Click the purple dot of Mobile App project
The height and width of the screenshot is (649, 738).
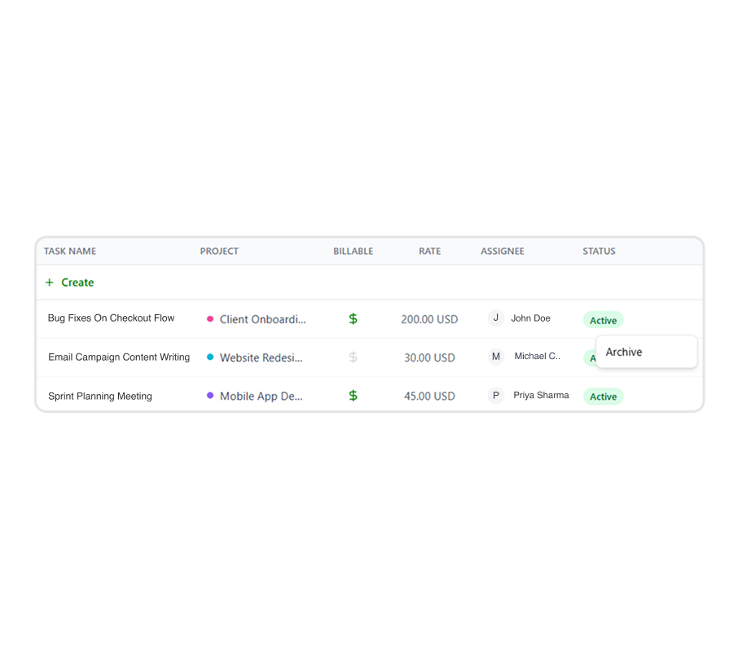pos(210,396)
